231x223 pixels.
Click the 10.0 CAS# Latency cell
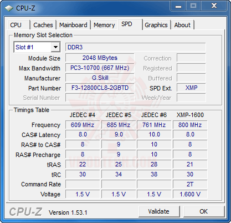coord(154,135)
